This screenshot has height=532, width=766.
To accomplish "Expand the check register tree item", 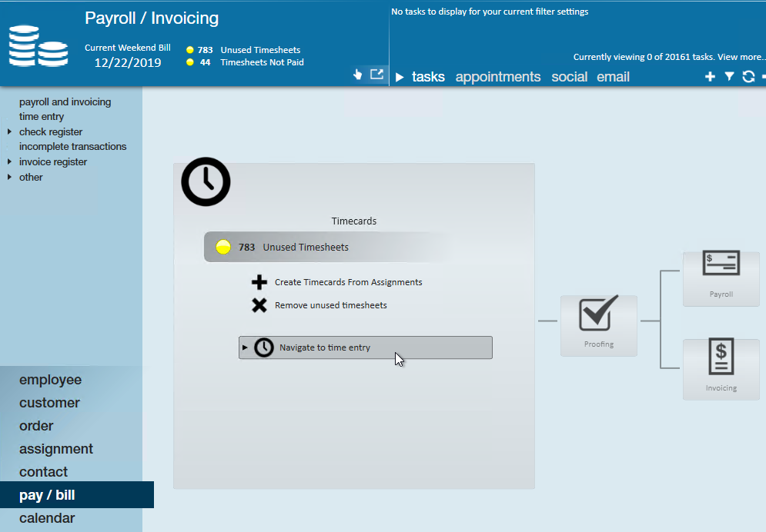I will (x=9, y=131).
